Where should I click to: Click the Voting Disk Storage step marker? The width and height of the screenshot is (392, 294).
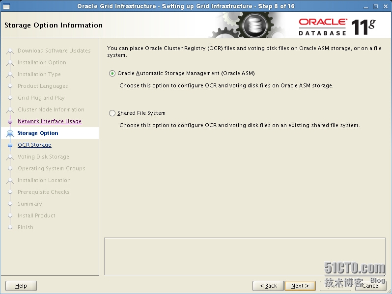pos(10,157)
